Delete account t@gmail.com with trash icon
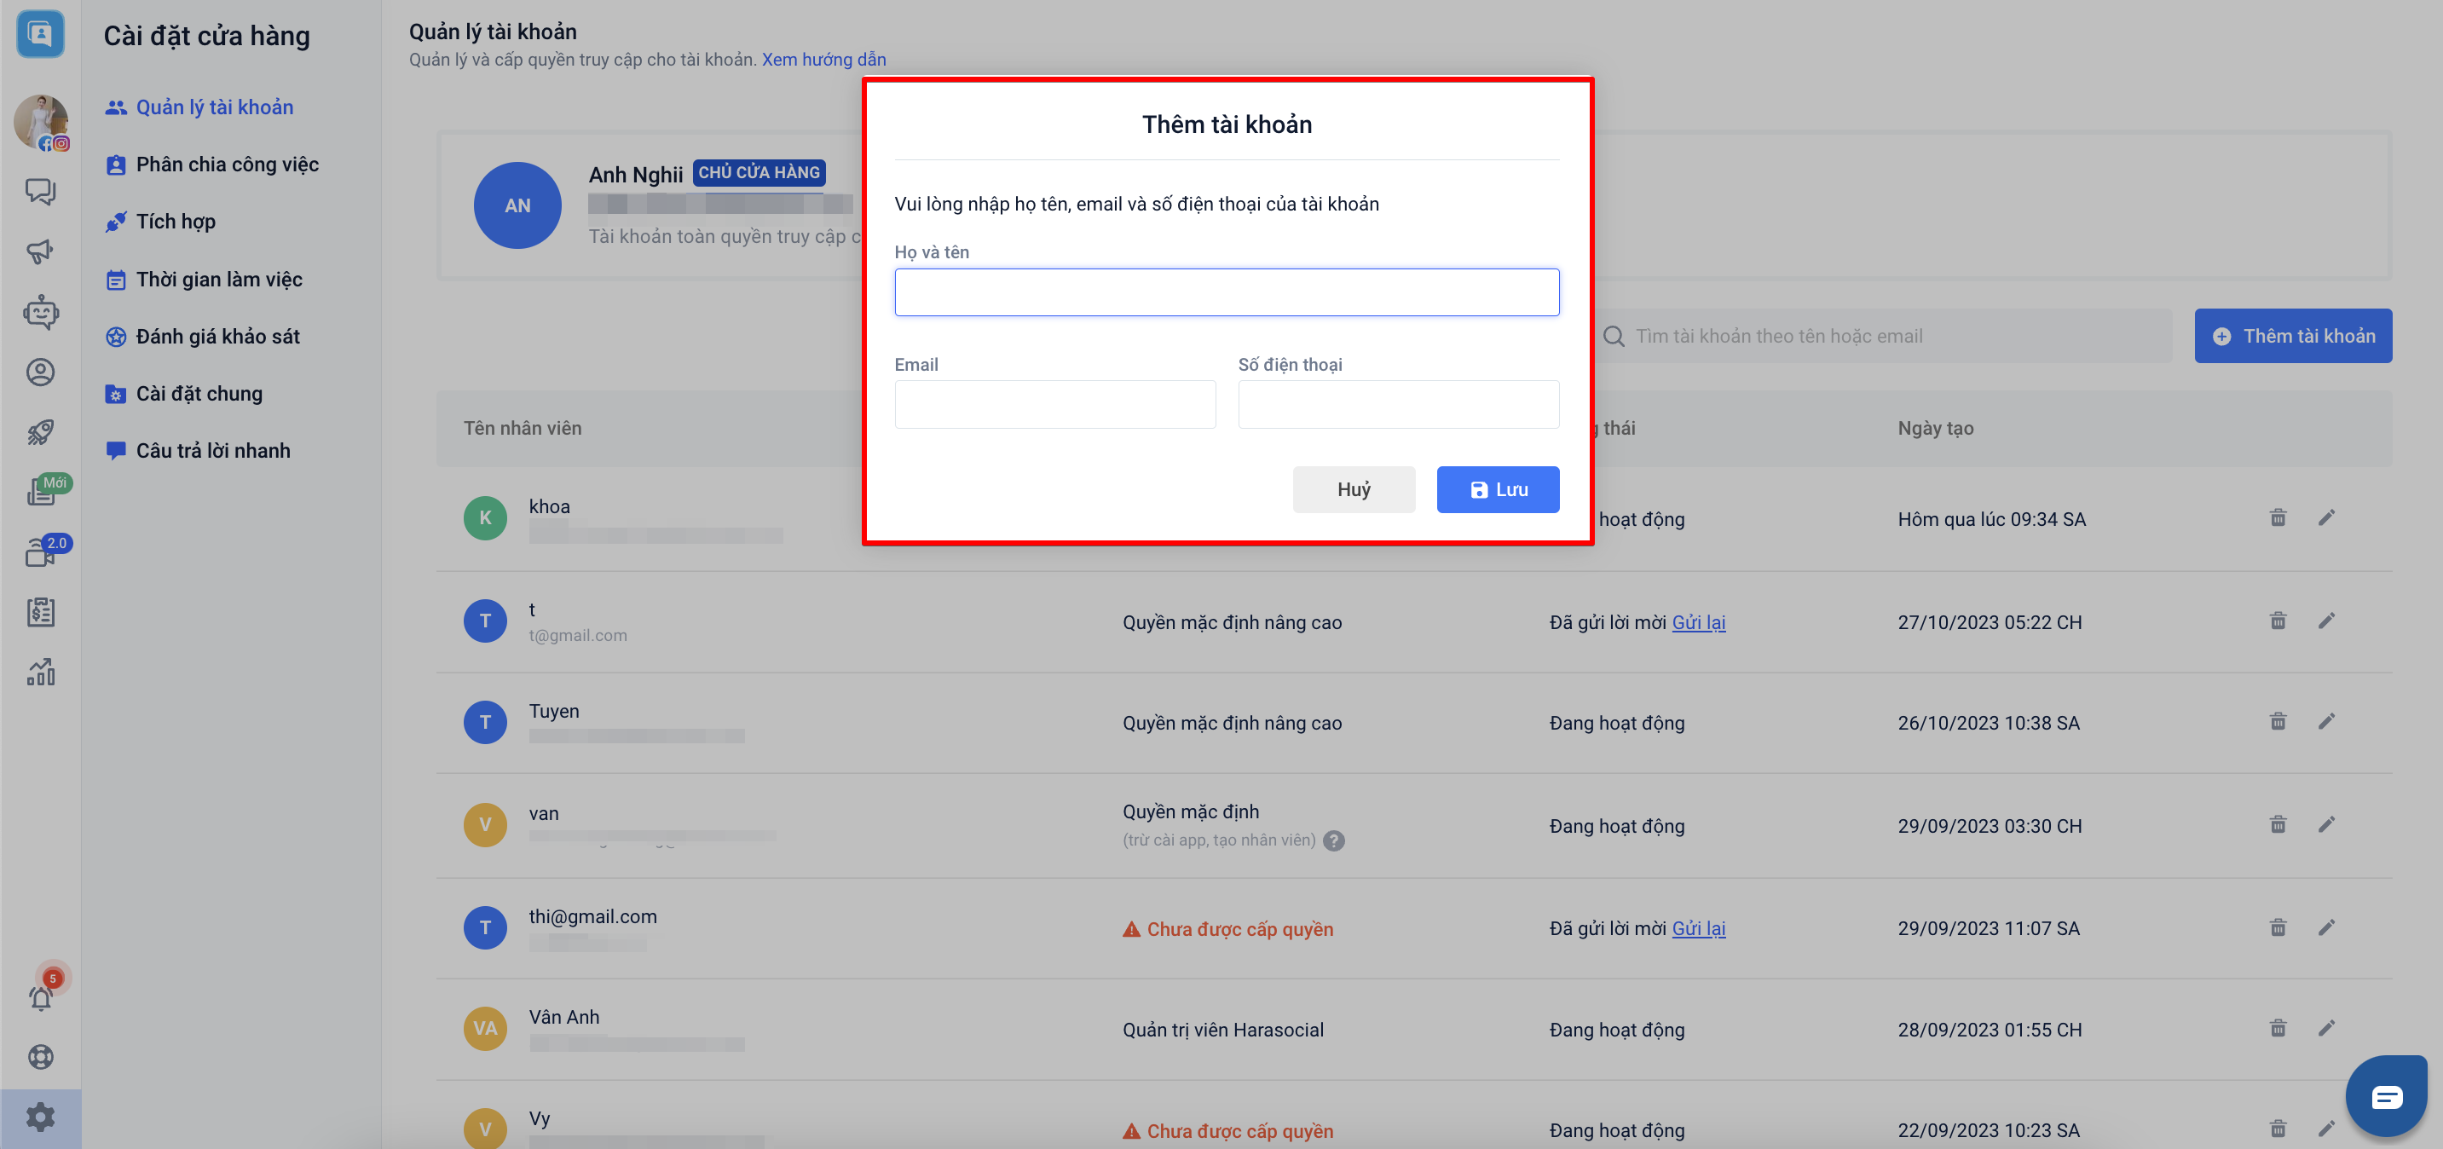Viewport: 2443px width, 1149px height. (2277, 621)
